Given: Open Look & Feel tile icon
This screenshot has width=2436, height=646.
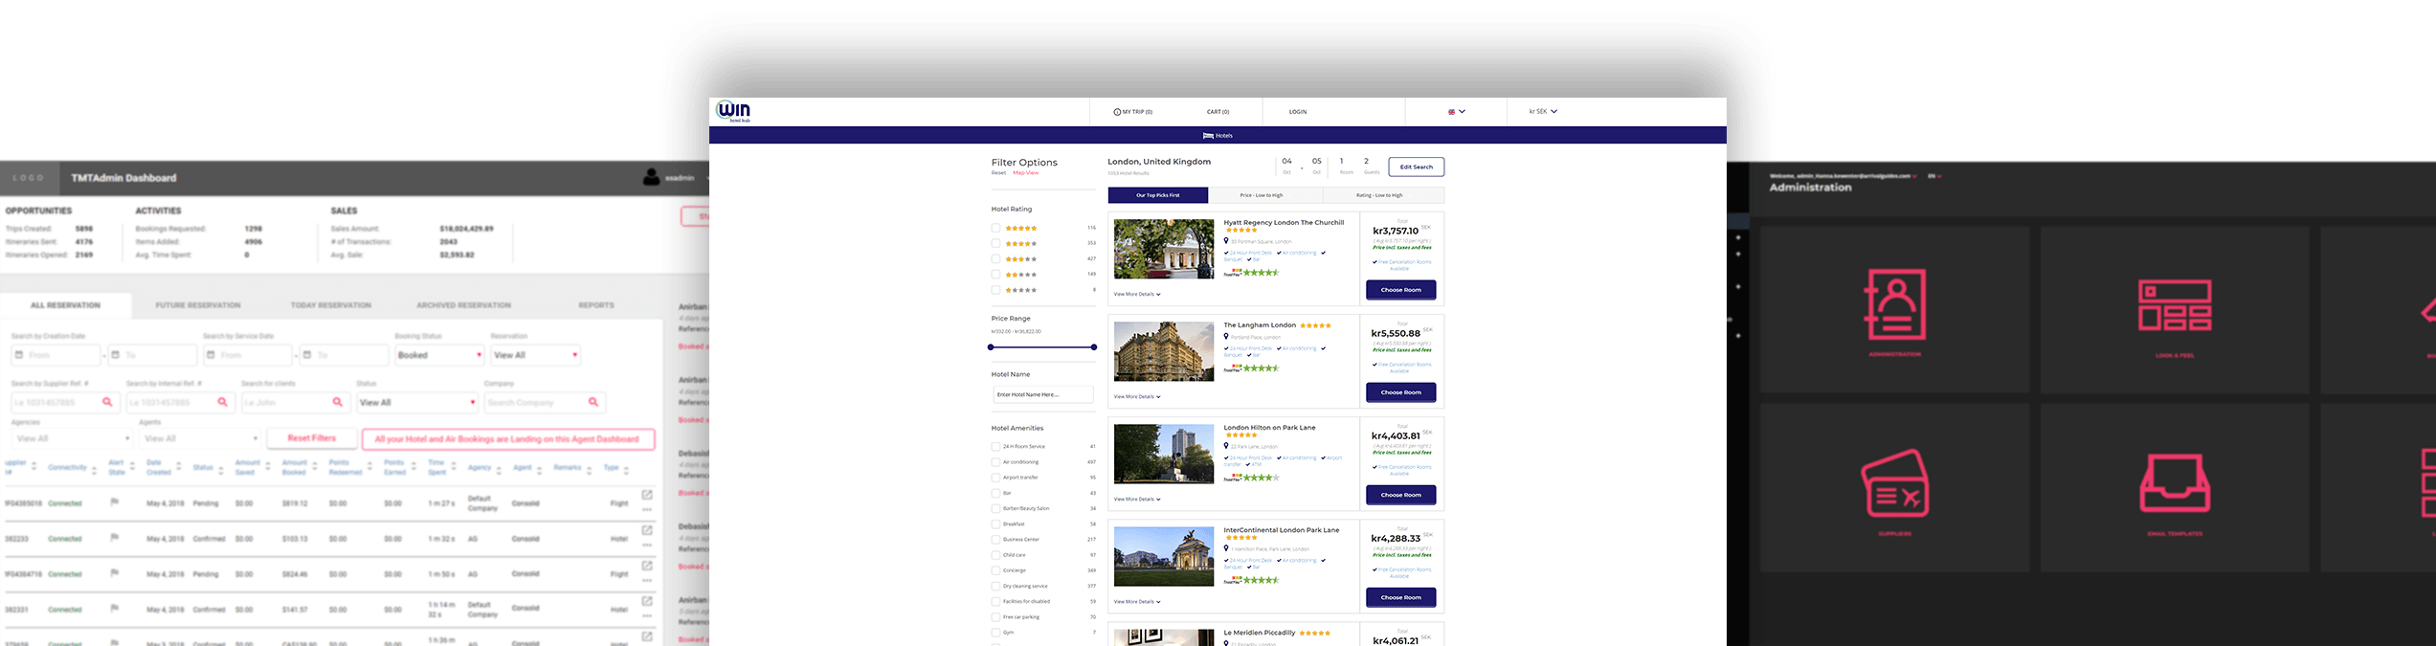Looking at the screenshot, I should coord(2175,305).
